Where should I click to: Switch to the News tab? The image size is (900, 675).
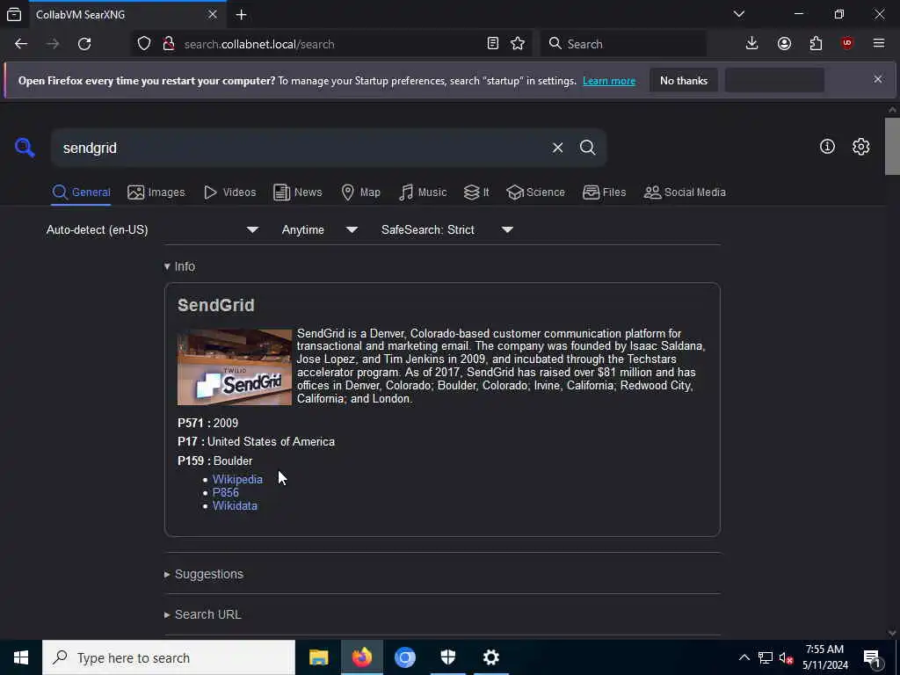point(297,192)
